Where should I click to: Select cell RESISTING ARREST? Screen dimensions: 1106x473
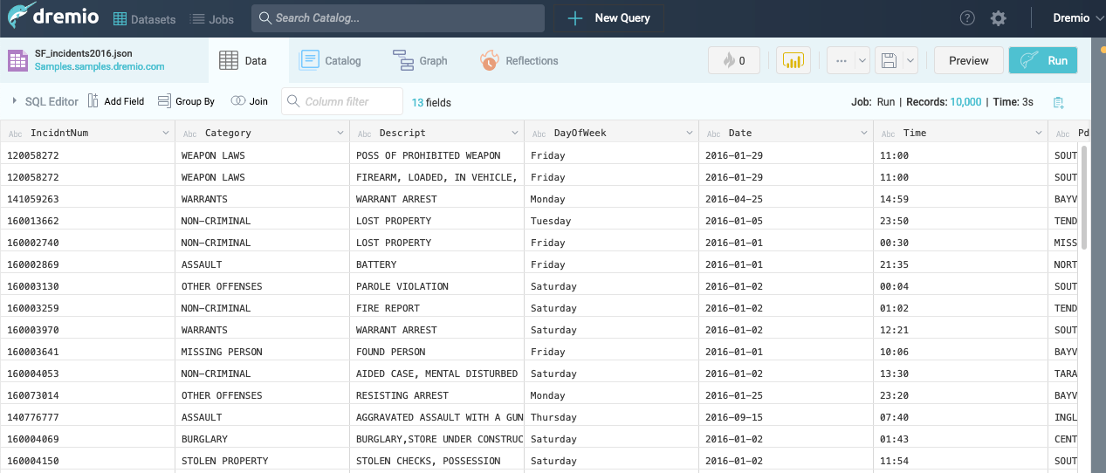pos(436,395)
